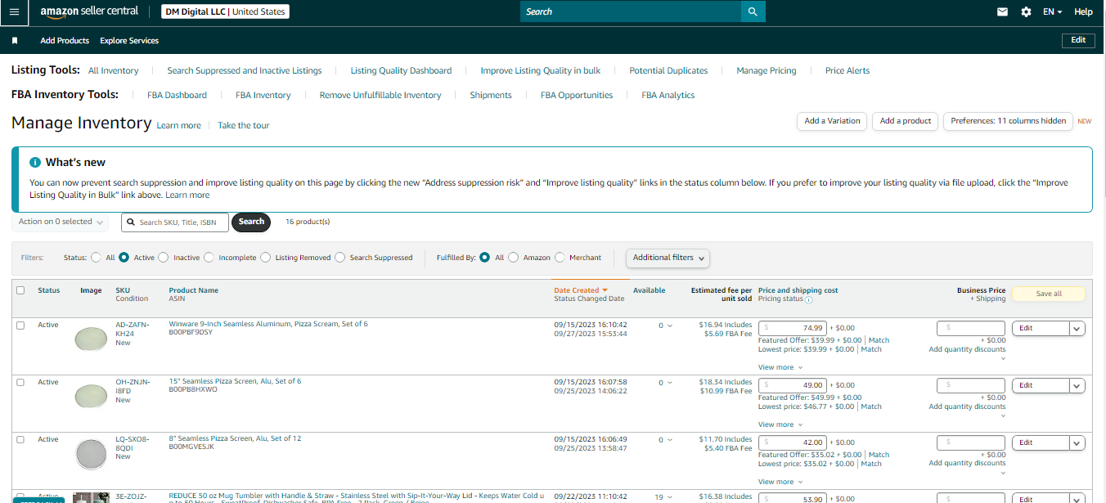The image size is (1106, 503).
Task: Click the Add a product button
Action: [906, 121]
